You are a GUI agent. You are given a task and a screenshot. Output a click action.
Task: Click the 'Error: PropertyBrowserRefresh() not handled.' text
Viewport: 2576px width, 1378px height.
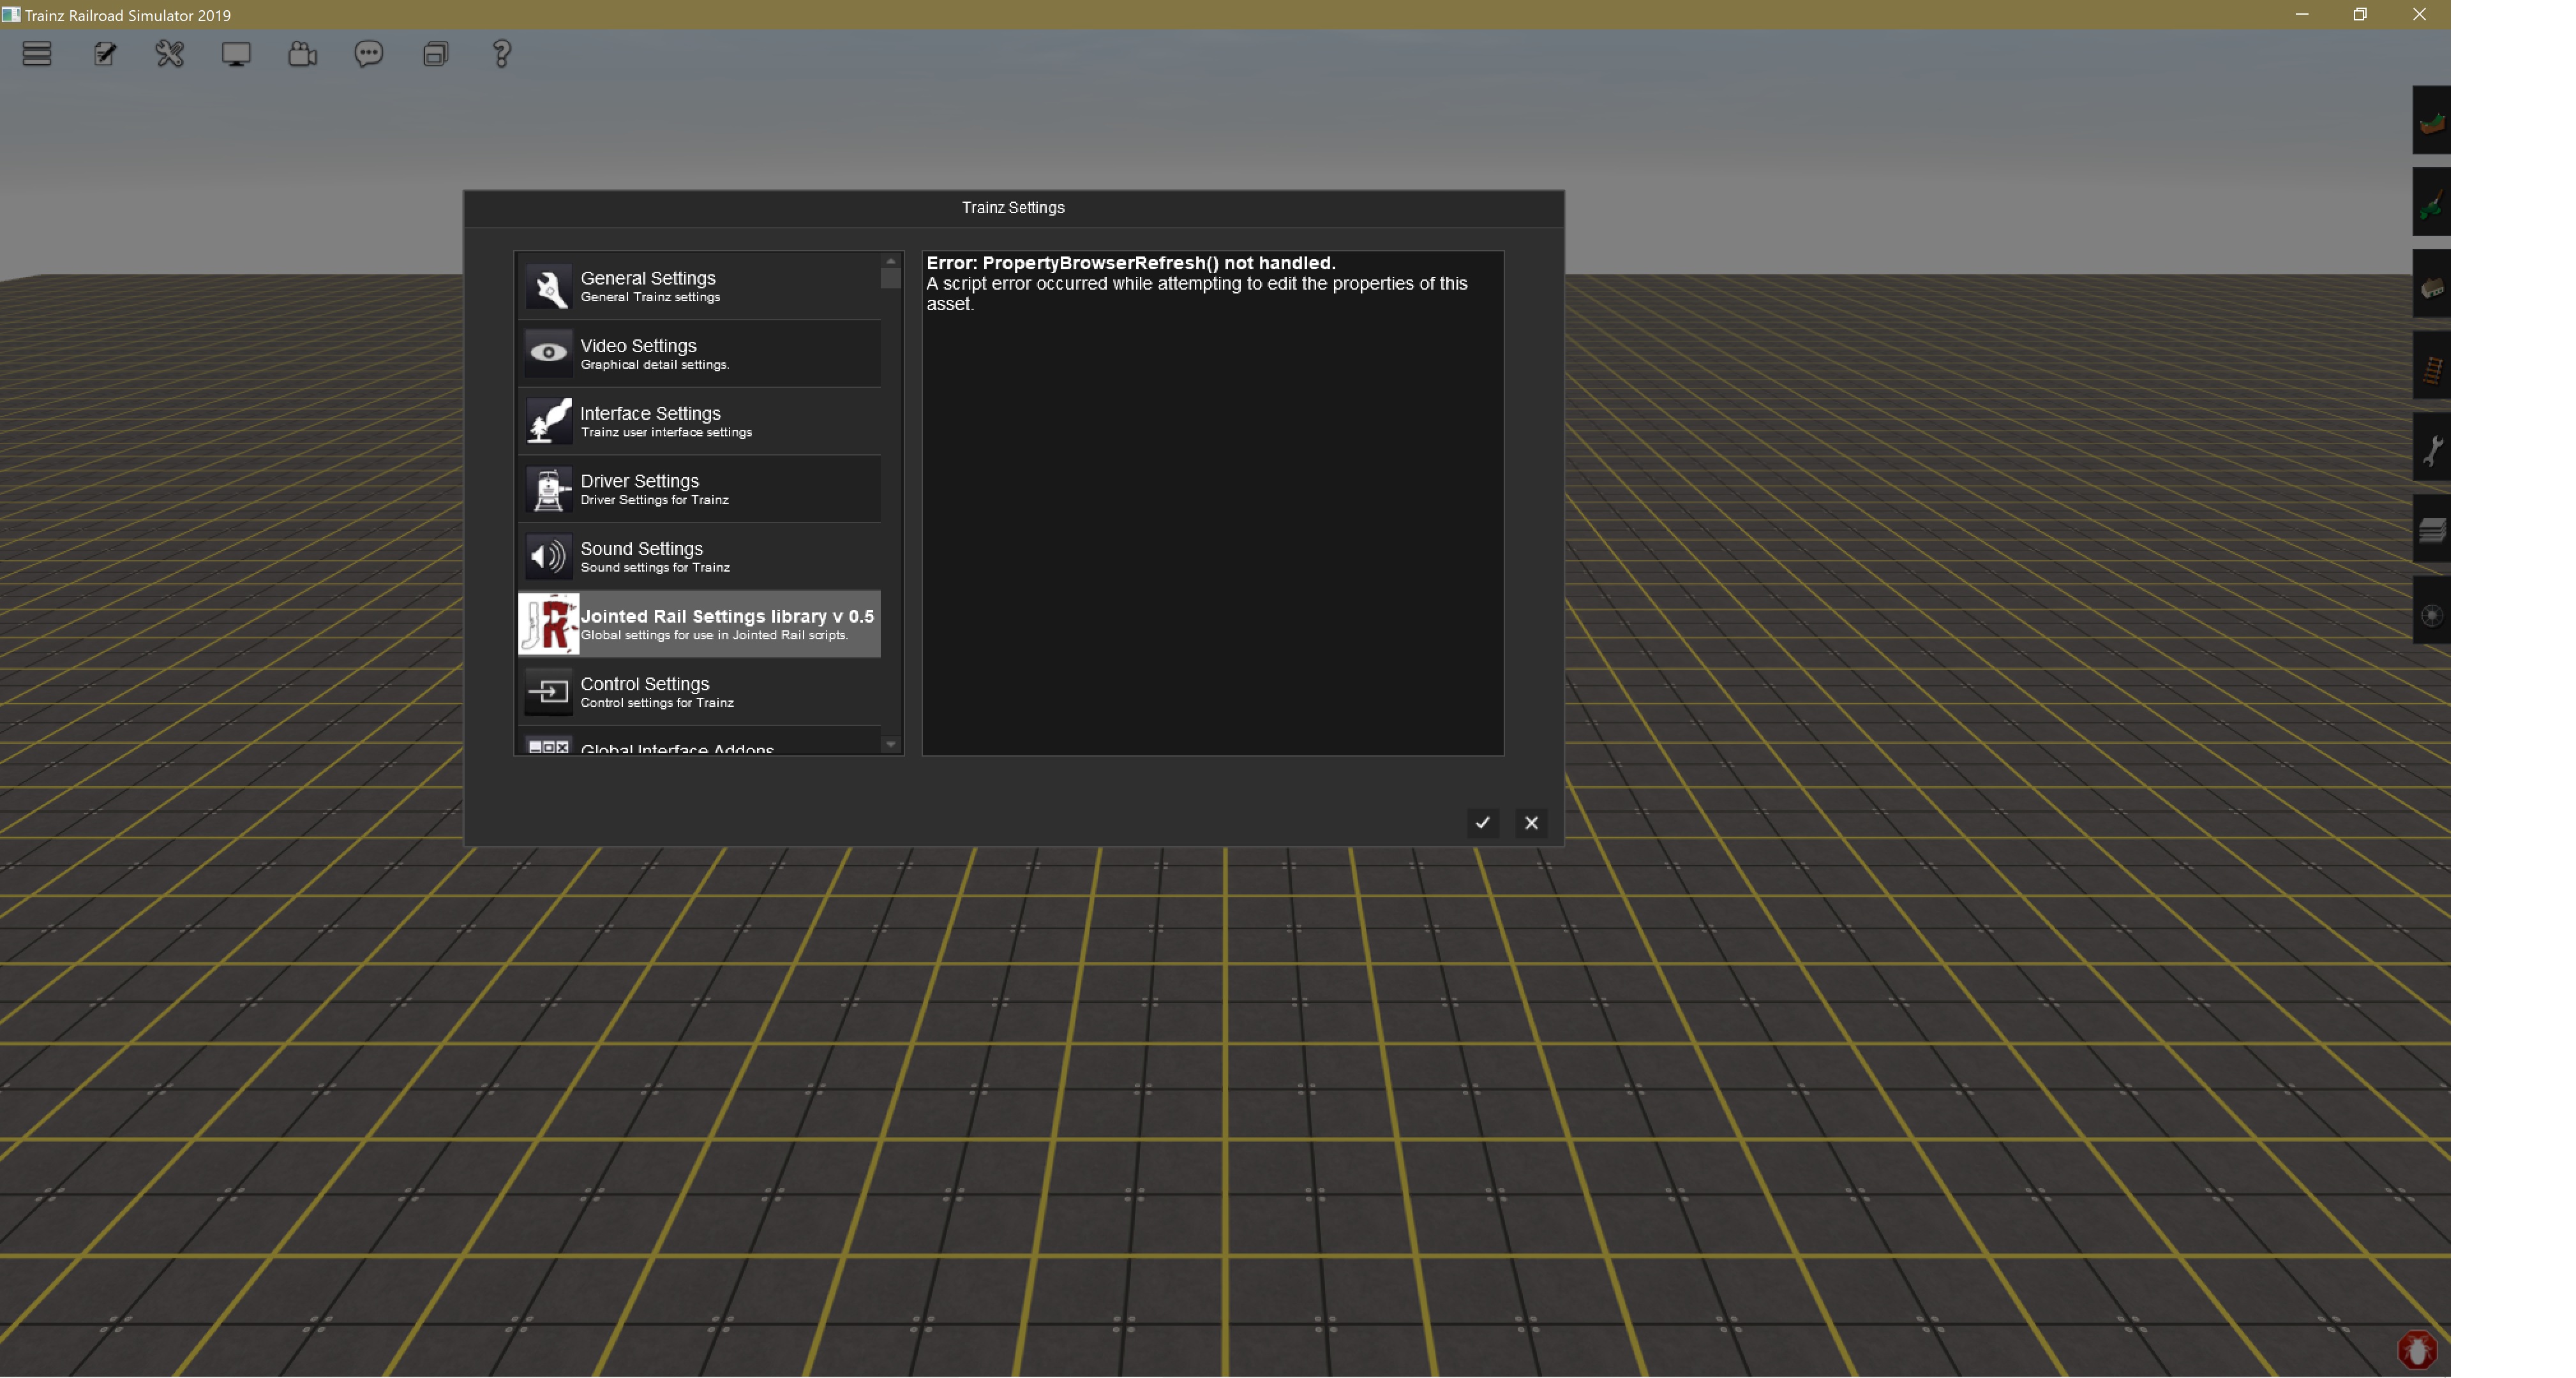[x=1131, y=263]
